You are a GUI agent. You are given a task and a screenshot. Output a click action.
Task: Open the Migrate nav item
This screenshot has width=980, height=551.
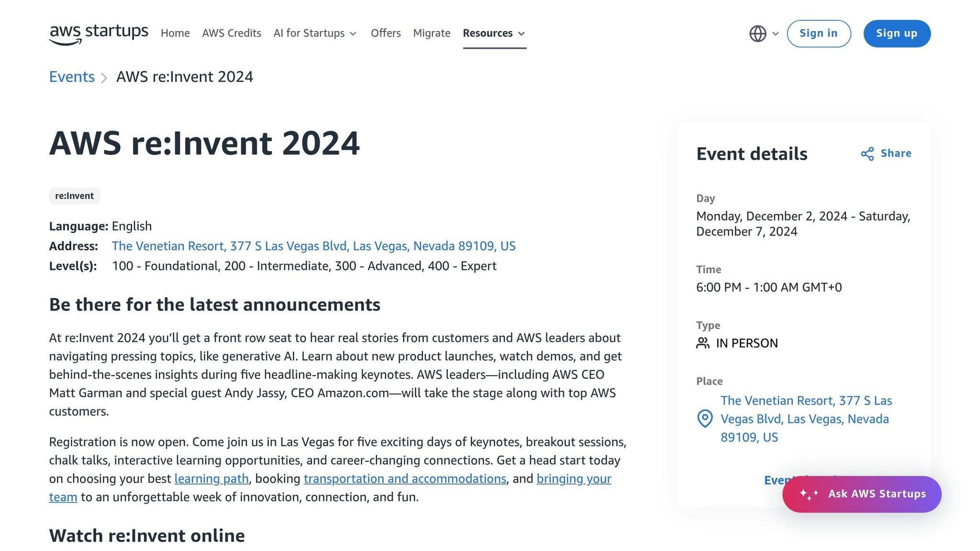tap(432, 33)
